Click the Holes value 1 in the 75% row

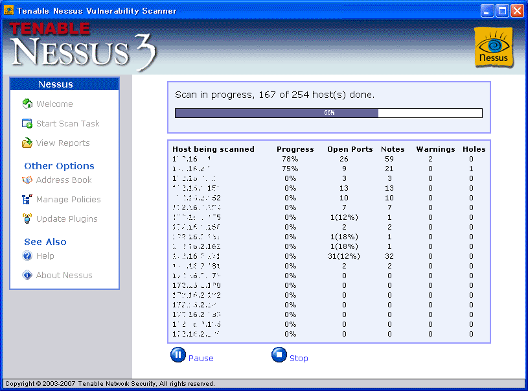tap(471, 169)
